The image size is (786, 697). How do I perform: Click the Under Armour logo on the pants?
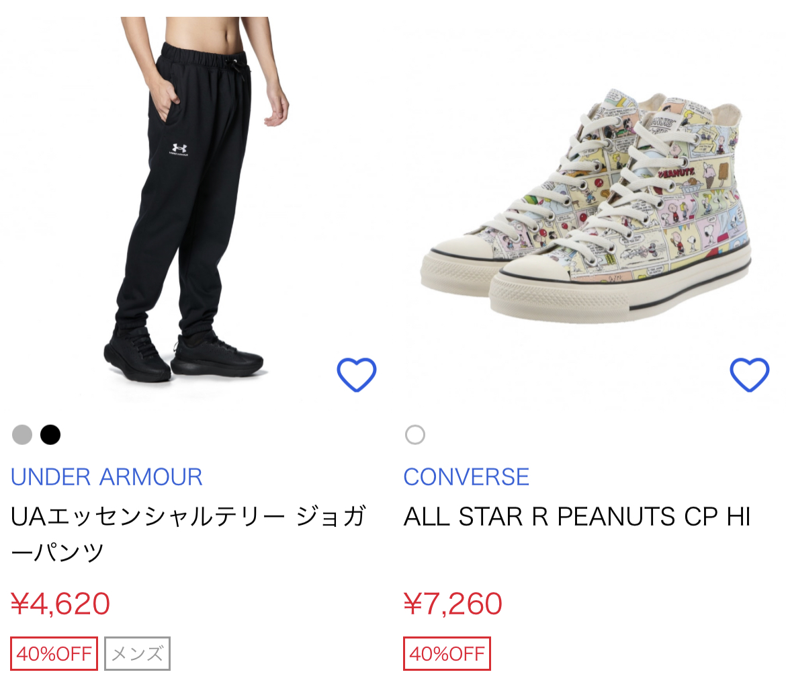point(179,149)
